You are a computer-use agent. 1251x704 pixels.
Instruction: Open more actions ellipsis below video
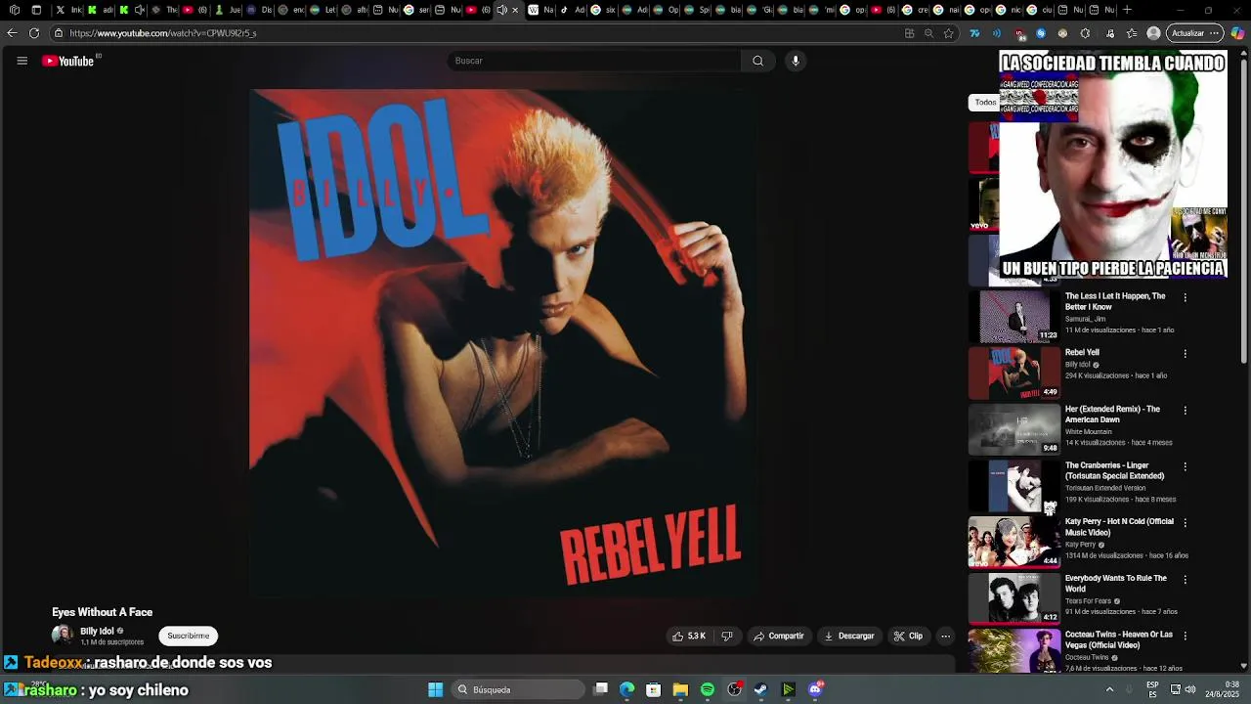[x=945, y=636]
